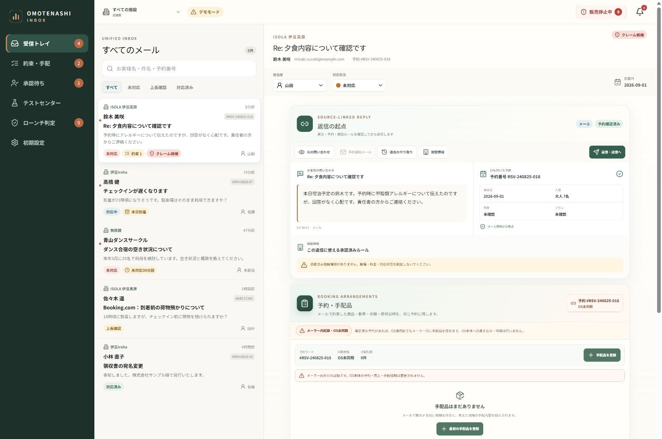Click the search magnifier icon
The image size is (662, 439).
coord(110,68)
